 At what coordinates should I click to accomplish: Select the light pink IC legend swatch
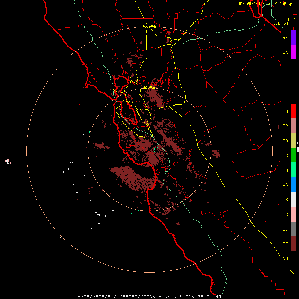293,214
